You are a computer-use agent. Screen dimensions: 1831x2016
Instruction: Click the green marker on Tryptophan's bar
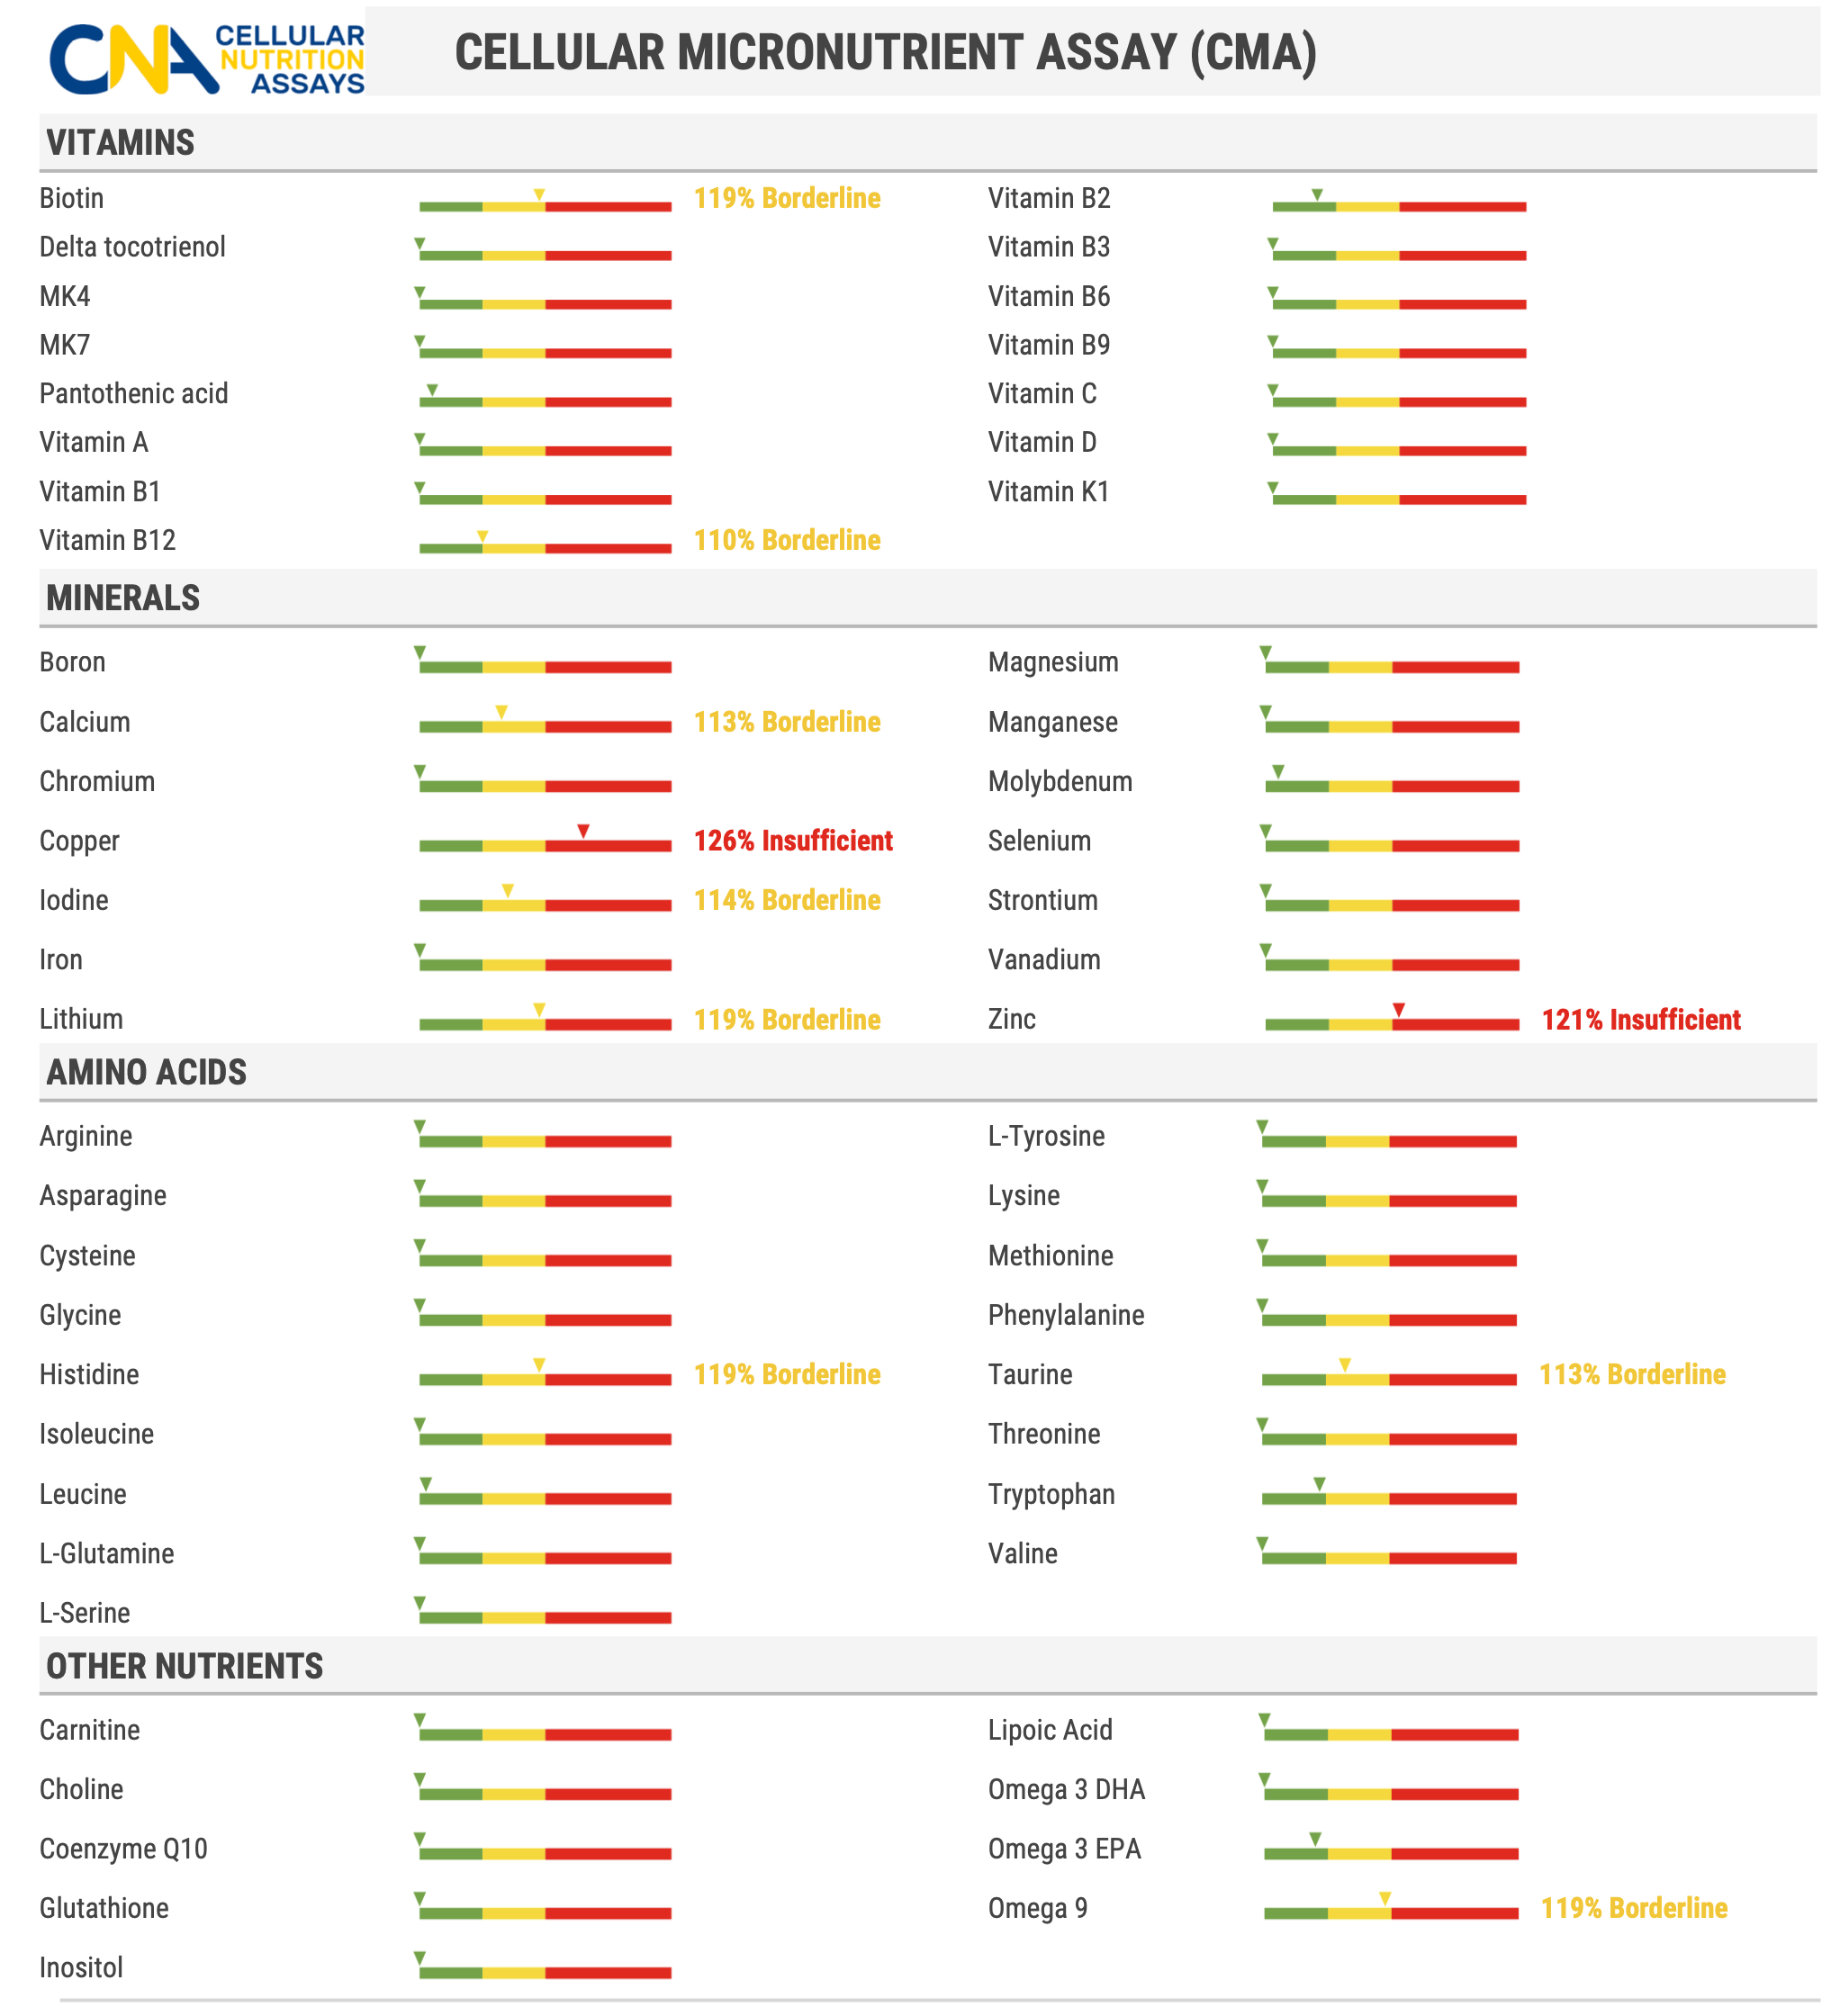1318,1483
